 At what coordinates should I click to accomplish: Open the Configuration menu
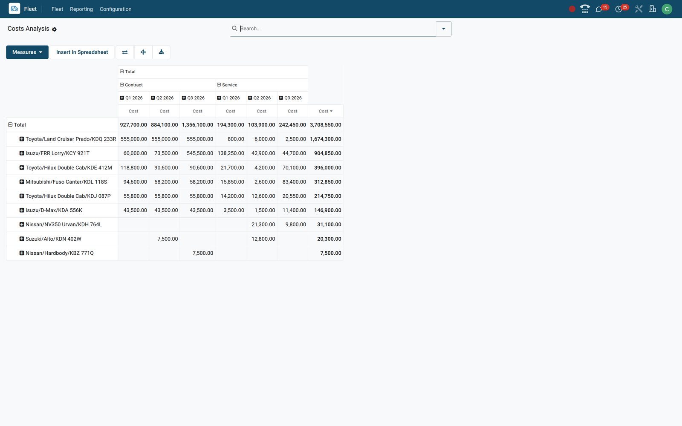pos(116,9)
